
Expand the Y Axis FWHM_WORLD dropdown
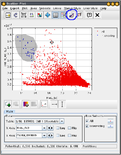44,135
